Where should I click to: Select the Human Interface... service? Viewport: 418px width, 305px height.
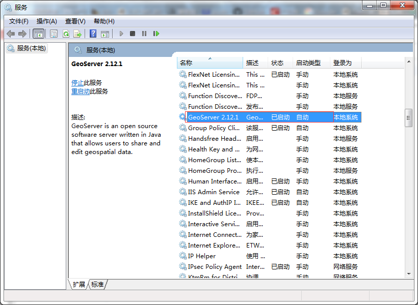click(x=269, y=181)
